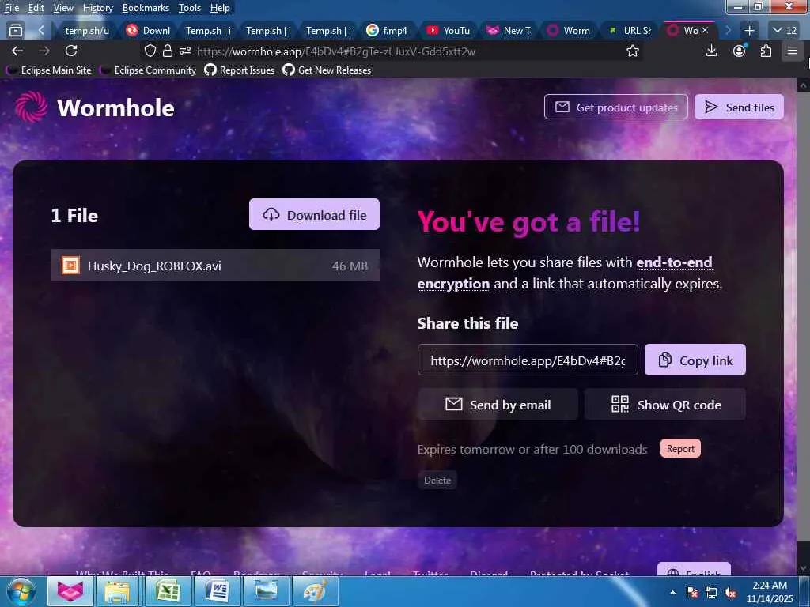Open the browser downloads panel

pos(711,51)
